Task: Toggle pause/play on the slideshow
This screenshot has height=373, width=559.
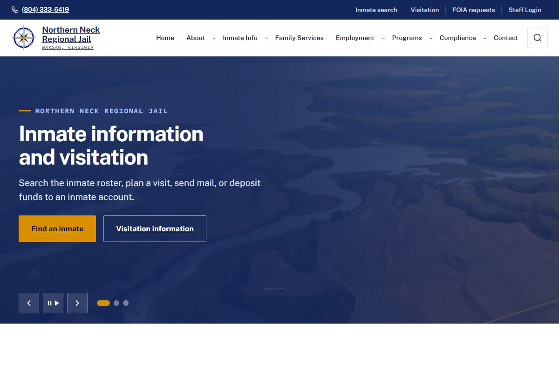Action: 53,303
